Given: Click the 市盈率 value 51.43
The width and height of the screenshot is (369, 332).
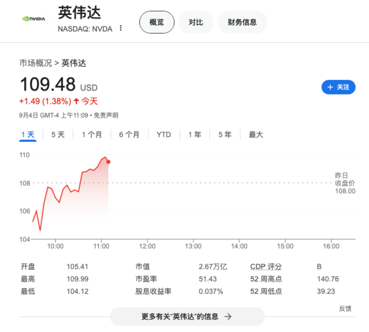Looking at the screenshot, I should point(208,279).
